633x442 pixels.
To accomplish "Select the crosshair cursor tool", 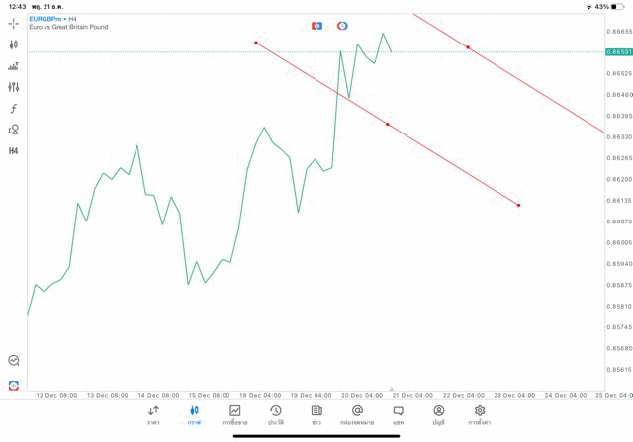I will point(13,23).
